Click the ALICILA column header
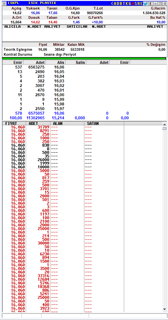Screen dimensions: 168x320 coord(13,27)
